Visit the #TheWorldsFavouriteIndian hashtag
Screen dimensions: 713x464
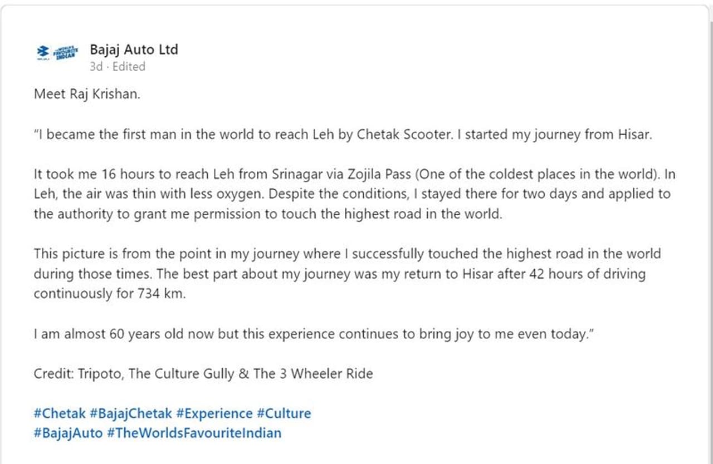pyautogui.click(x=194, y=432)
